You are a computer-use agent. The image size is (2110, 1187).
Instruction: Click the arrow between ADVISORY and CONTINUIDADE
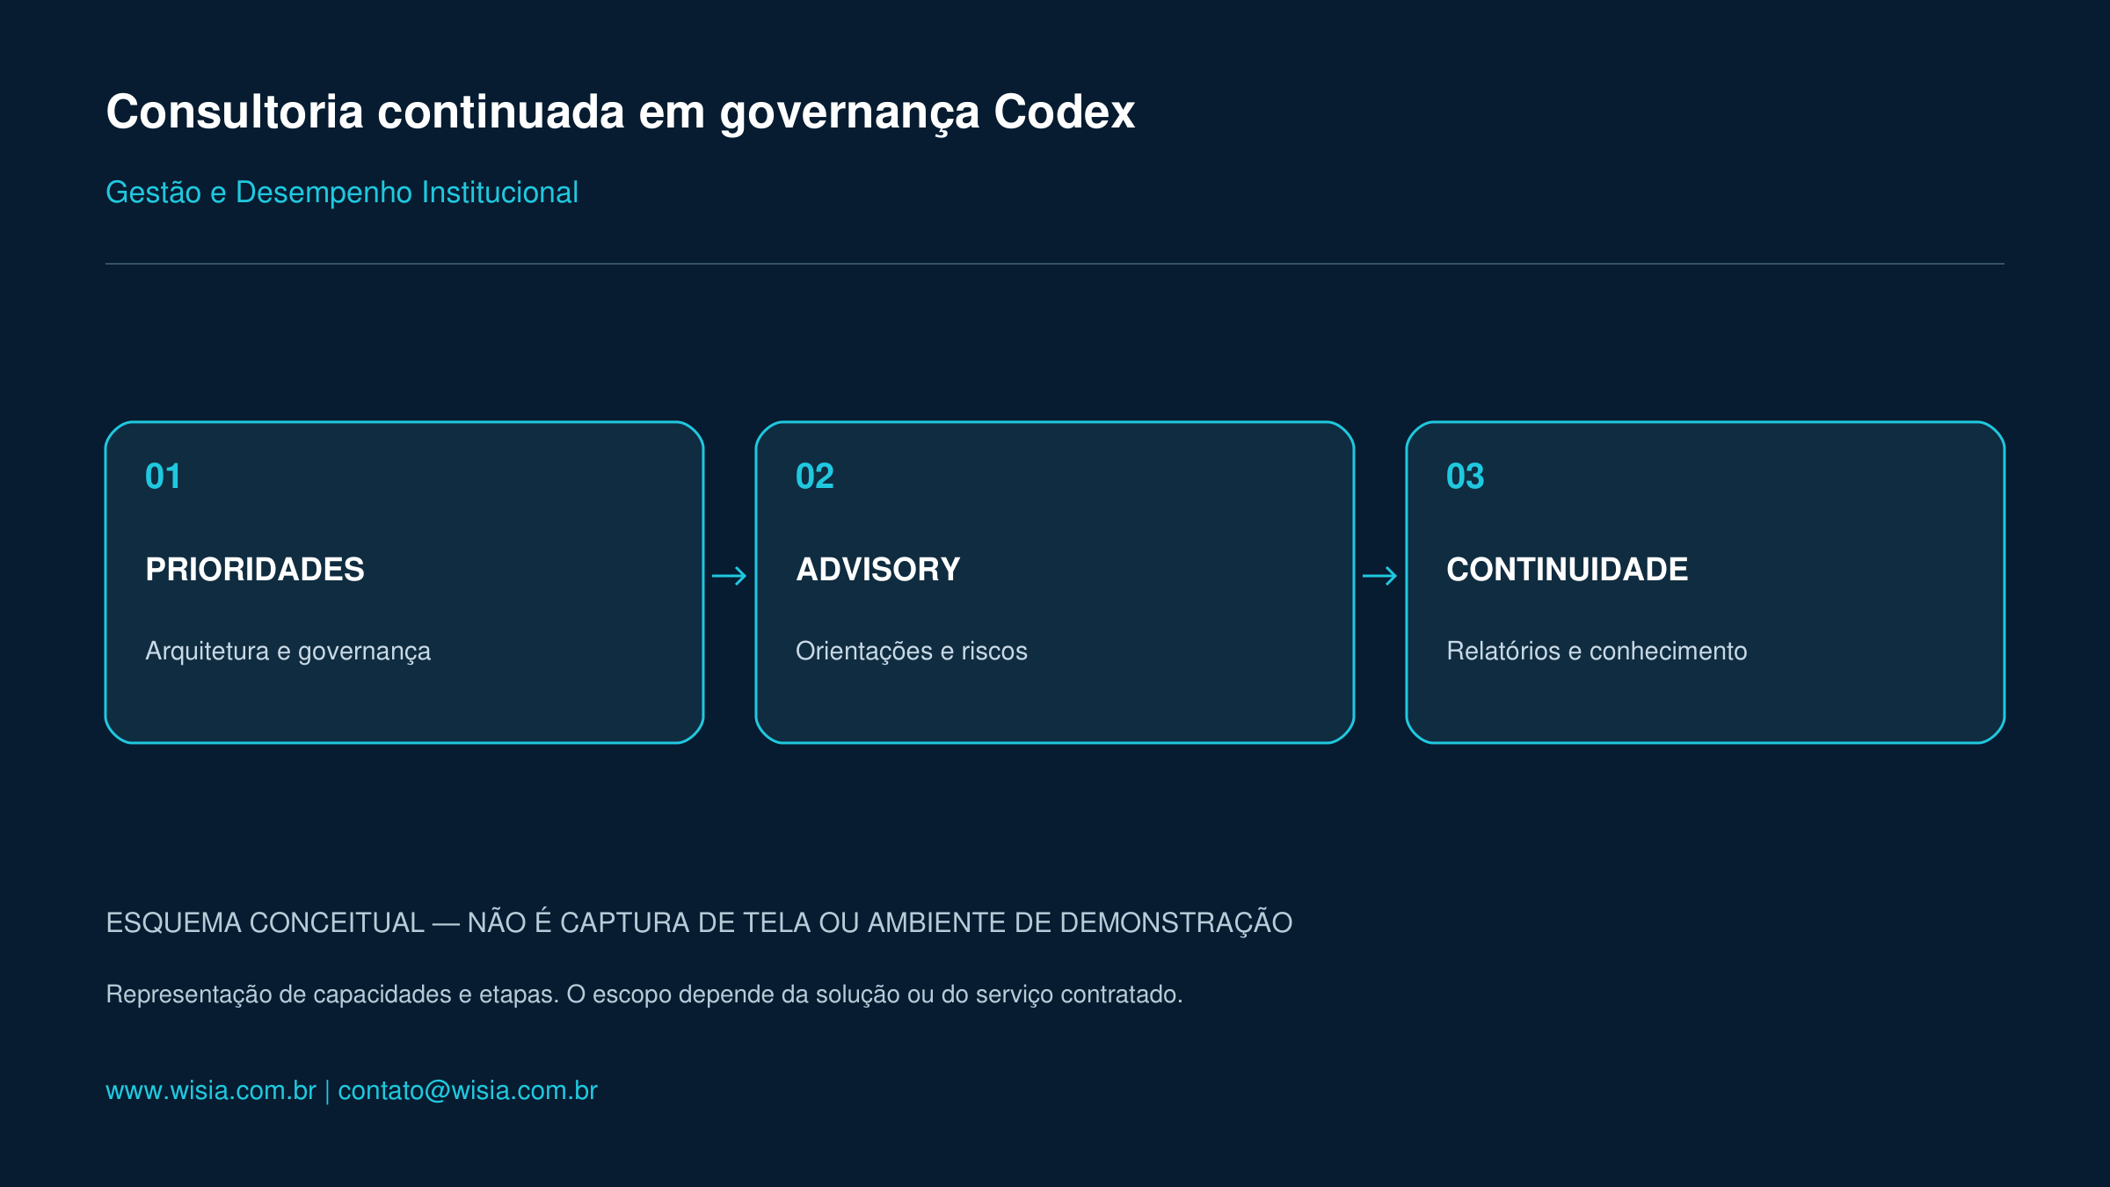(1380, 576)
